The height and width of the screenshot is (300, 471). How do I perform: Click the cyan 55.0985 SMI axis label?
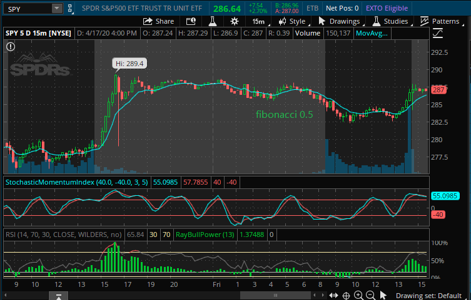click(445, 196)
